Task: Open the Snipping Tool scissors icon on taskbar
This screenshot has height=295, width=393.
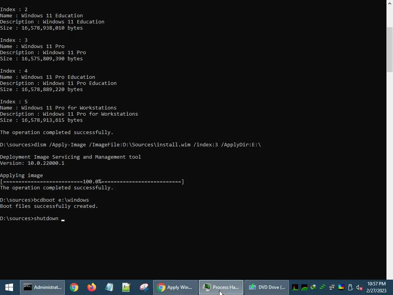Action: coord(144,287)
